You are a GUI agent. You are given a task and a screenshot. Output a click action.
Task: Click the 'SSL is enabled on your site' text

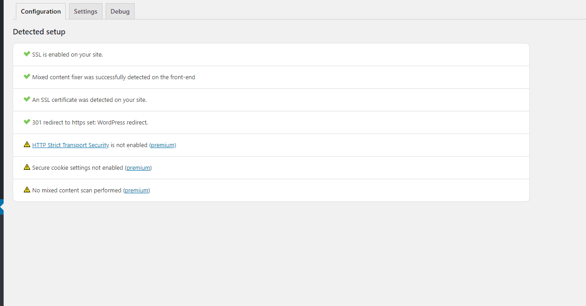coord(68,55)
